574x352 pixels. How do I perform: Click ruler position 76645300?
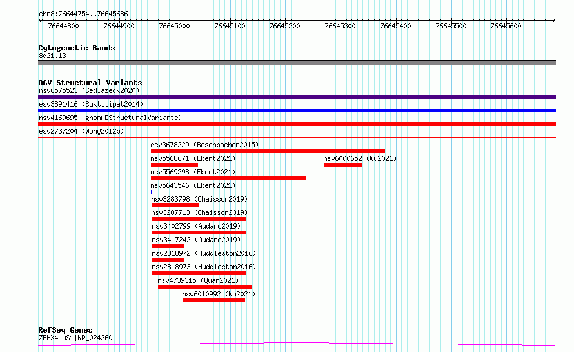[x=340, y=26]
